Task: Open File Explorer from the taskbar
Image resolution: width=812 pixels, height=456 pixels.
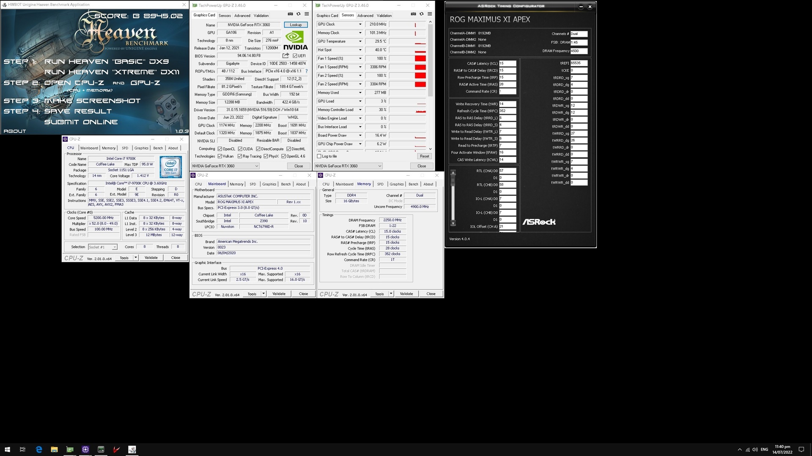Action: [x=54, y=450]
